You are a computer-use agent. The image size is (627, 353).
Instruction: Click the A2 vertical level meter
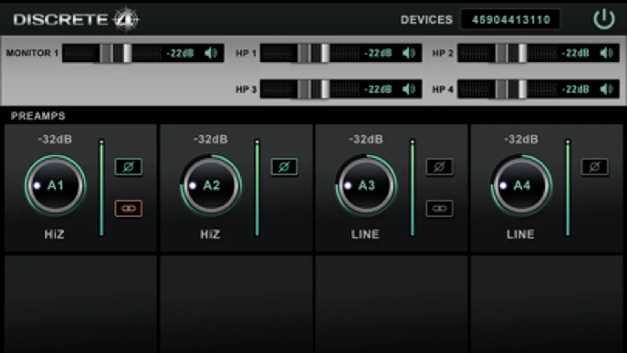[257, 187]
